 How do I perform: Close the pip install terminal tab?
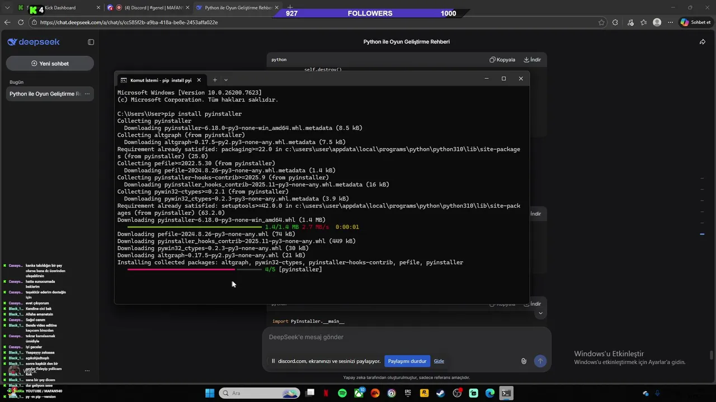click(x=199, y=80)
